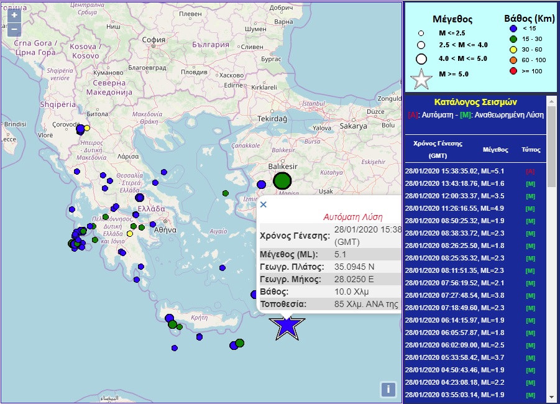This screenshot has width=560, height=404.
Task: Click the Μέγεθος column header in catalog
Action: tap(495, 150)
